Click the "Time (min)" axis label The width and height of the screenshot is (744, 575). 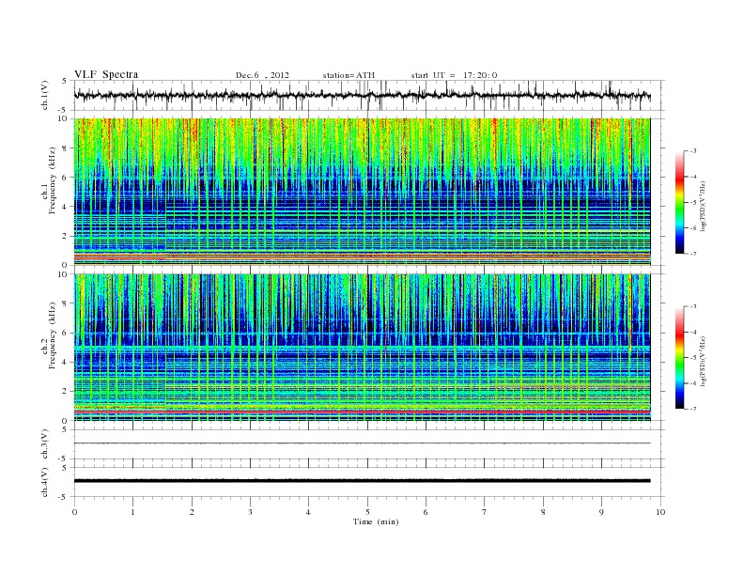pos(376,521)
